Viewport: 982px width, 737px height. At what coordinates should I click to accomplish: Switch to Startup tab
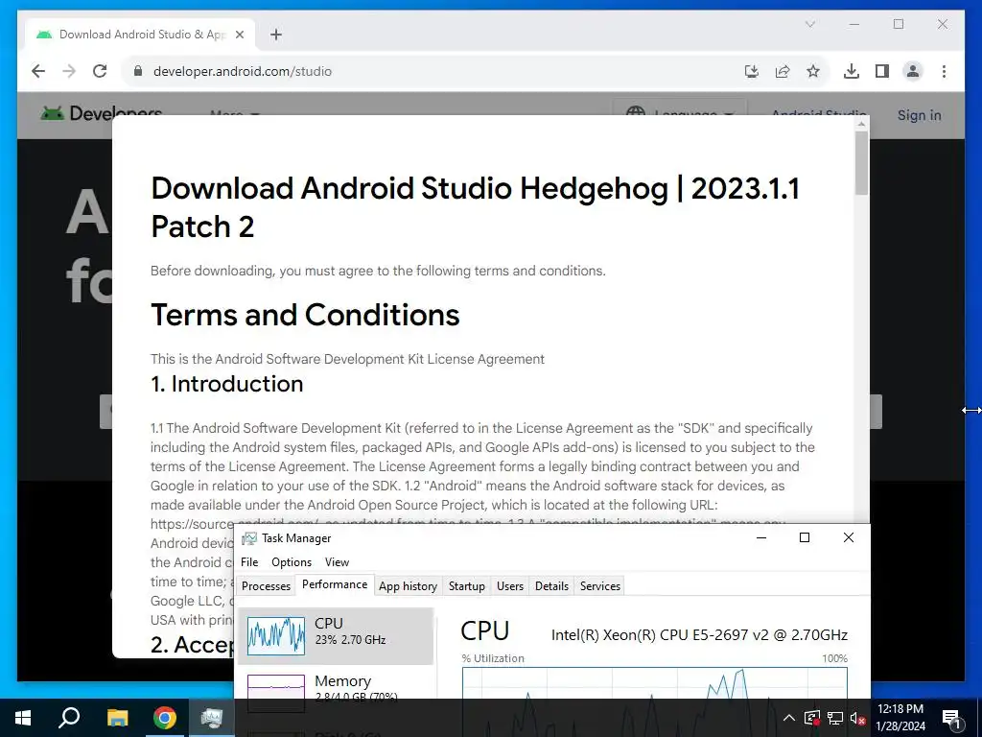point(467,586)
